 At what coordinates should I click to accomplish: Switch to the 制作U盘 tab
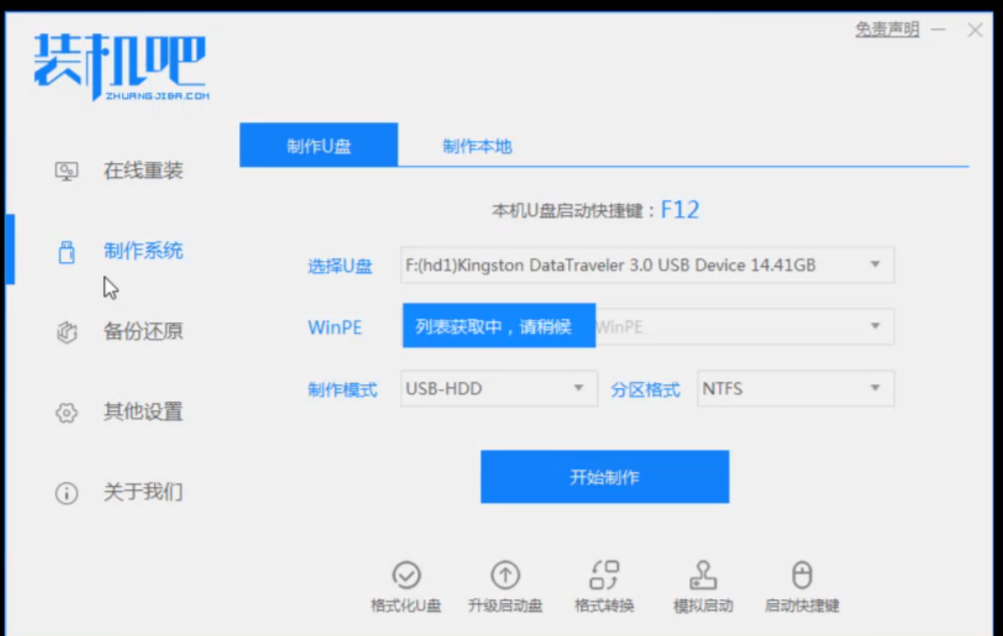click(x=319, y=146)
